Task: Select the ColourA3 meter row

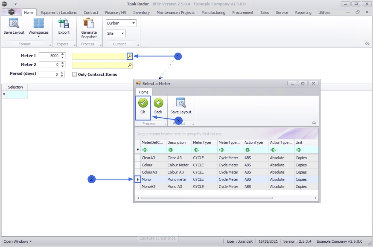Action: point(227,172)
